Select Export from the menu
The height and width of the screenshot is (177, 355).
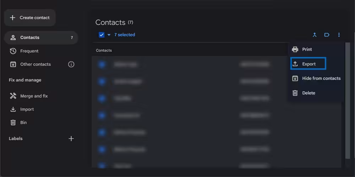(x=308, y=64)
